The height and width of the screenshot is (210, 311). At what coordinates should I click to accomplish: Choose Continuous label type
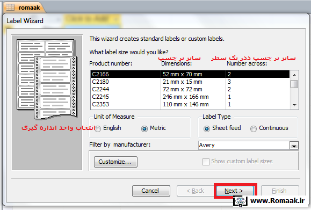[254, 129]
